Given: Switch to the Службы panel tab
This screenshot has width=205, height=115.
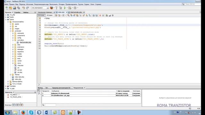Looking at the screenshot, I should click(17, 12).
